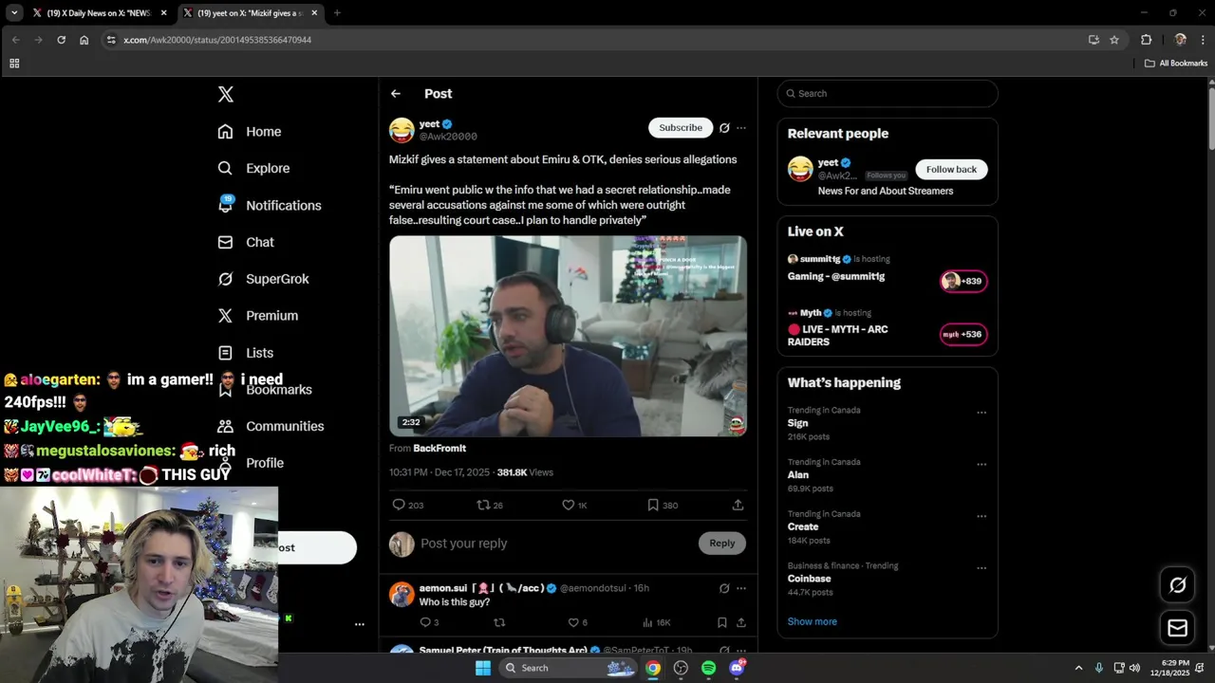Open options for trending Sign

coord(981,413)
